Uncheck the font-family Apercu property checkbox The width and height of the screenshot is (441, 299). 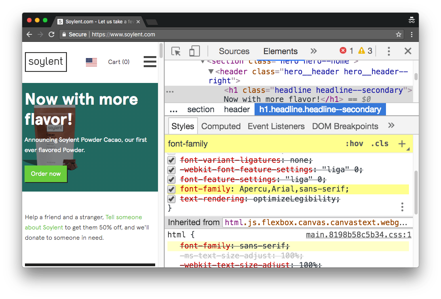pos(171,189)
